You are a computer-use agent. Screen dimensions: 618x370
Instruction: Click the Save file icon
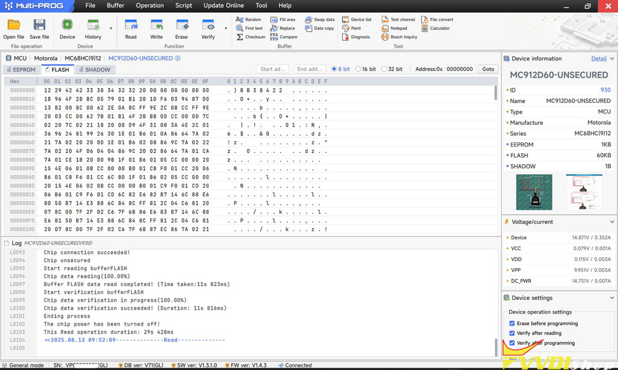click(40, 26)
